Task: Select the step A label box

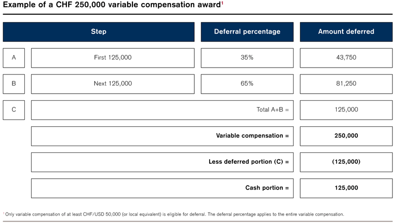Action: click(x=14, y=58)
